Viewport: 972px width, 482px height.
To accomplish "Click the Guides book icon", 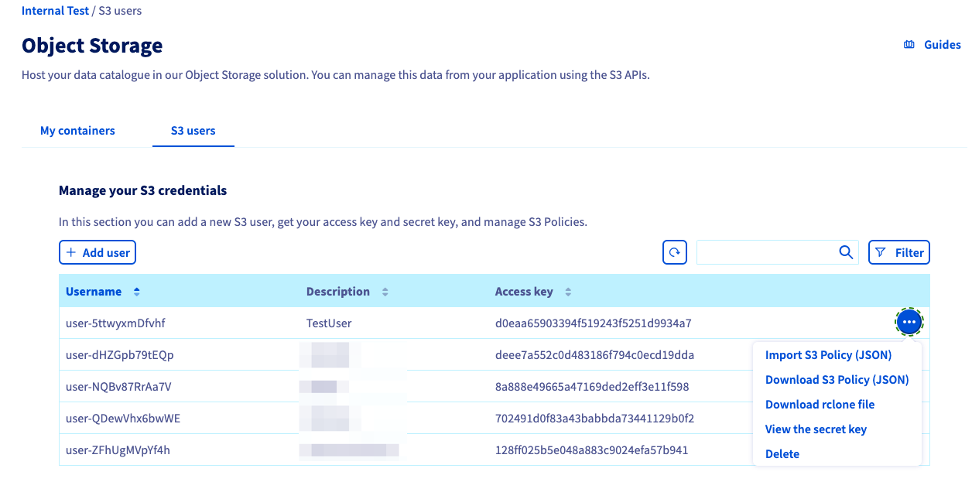I will [909, 45].
